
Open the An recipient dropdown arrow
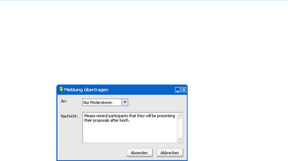125,102
